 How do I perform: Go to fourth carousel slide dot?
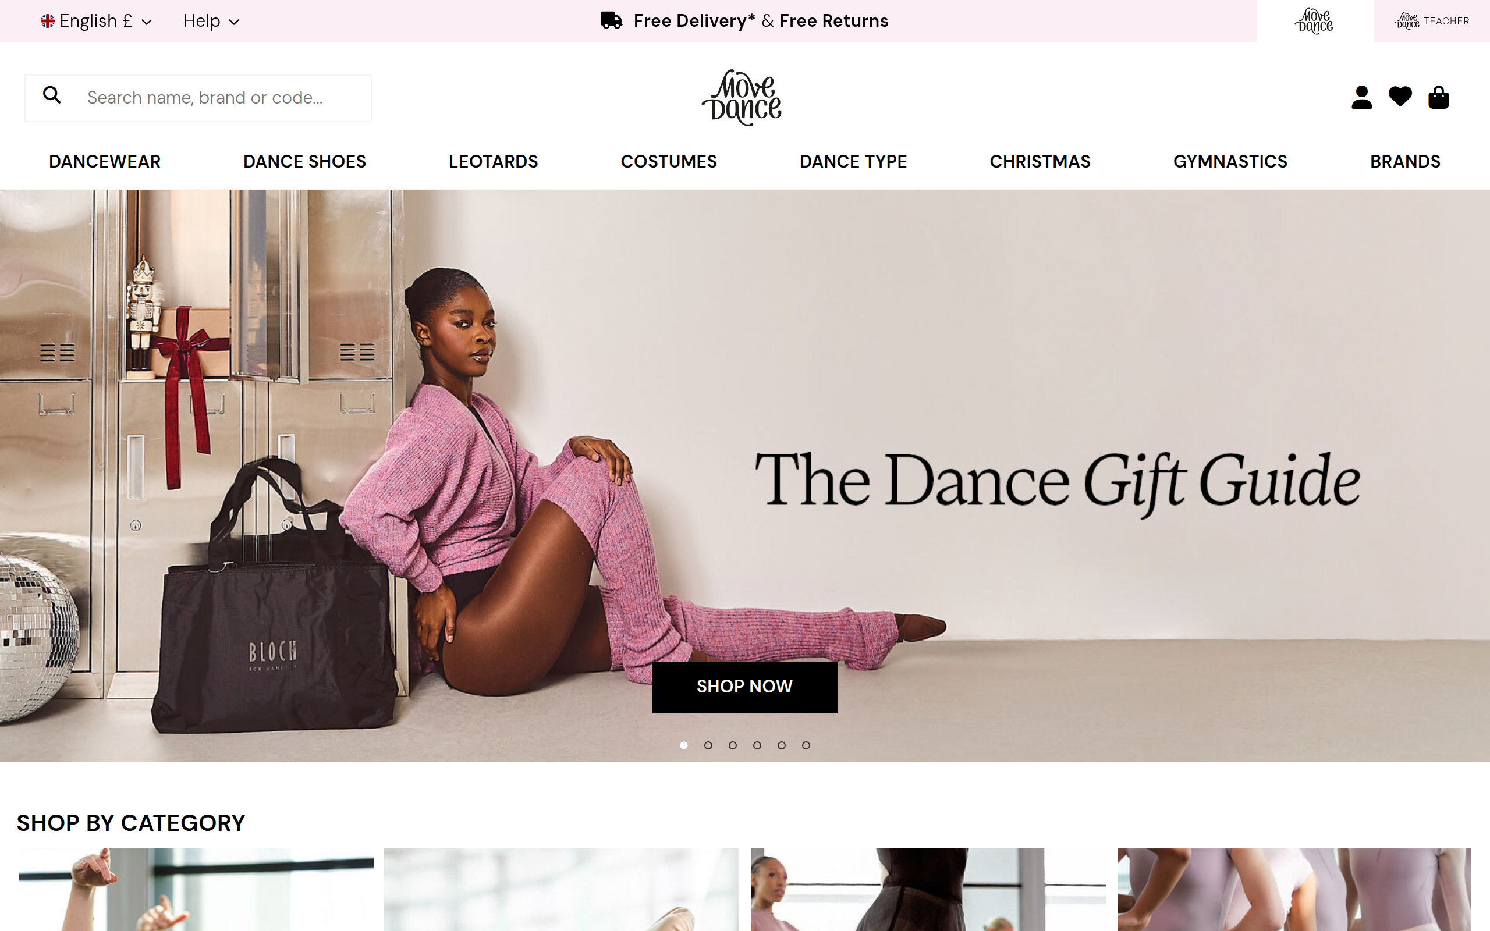tap(757, 745)
